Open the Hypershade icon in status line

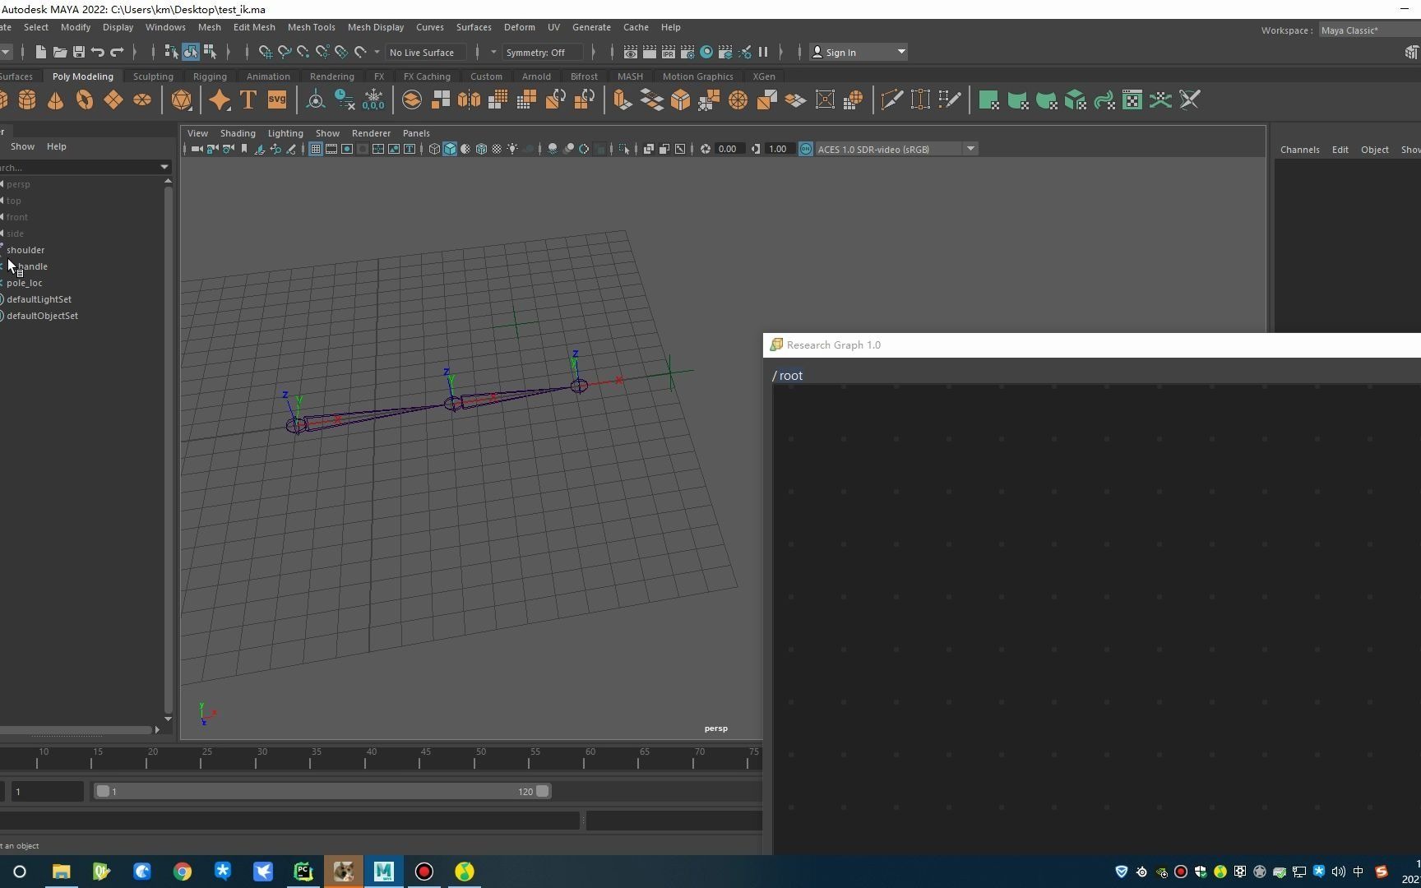tap(706, 53)
